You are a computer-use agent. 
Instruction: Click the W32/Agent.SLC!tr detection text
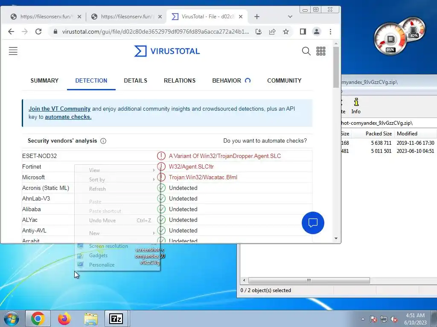191,167
